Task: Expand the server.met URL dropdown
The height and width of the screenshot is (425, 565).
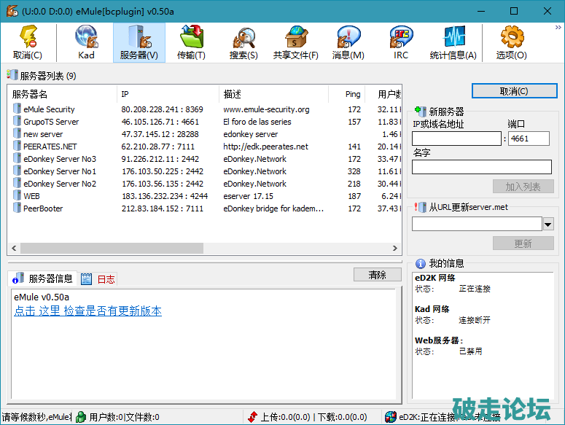Action: pos(548,224)
